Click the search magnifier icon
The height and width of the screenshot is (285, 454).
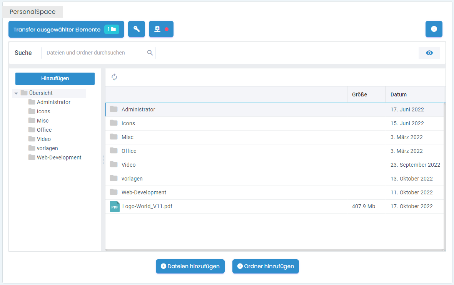pos(150,53)
